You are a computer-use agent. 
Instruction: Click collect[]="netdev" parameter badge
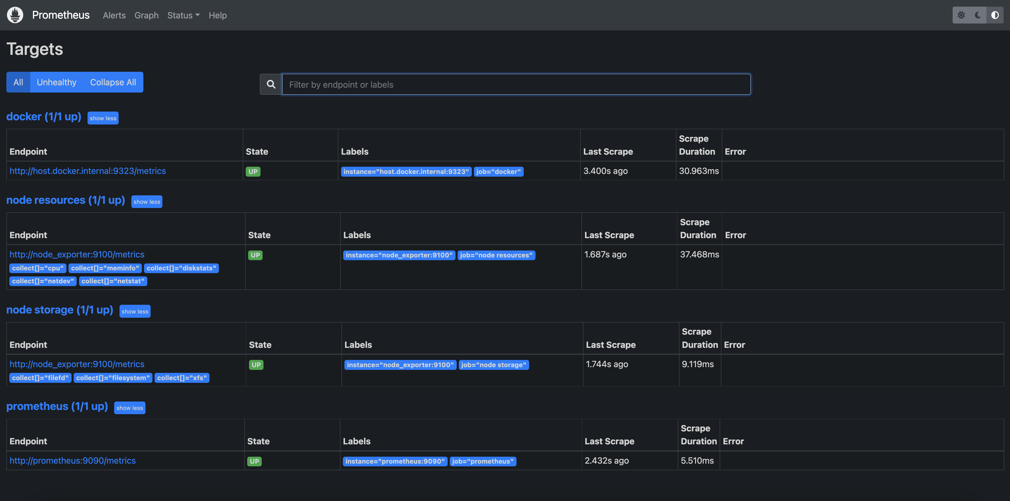[43, 281]
